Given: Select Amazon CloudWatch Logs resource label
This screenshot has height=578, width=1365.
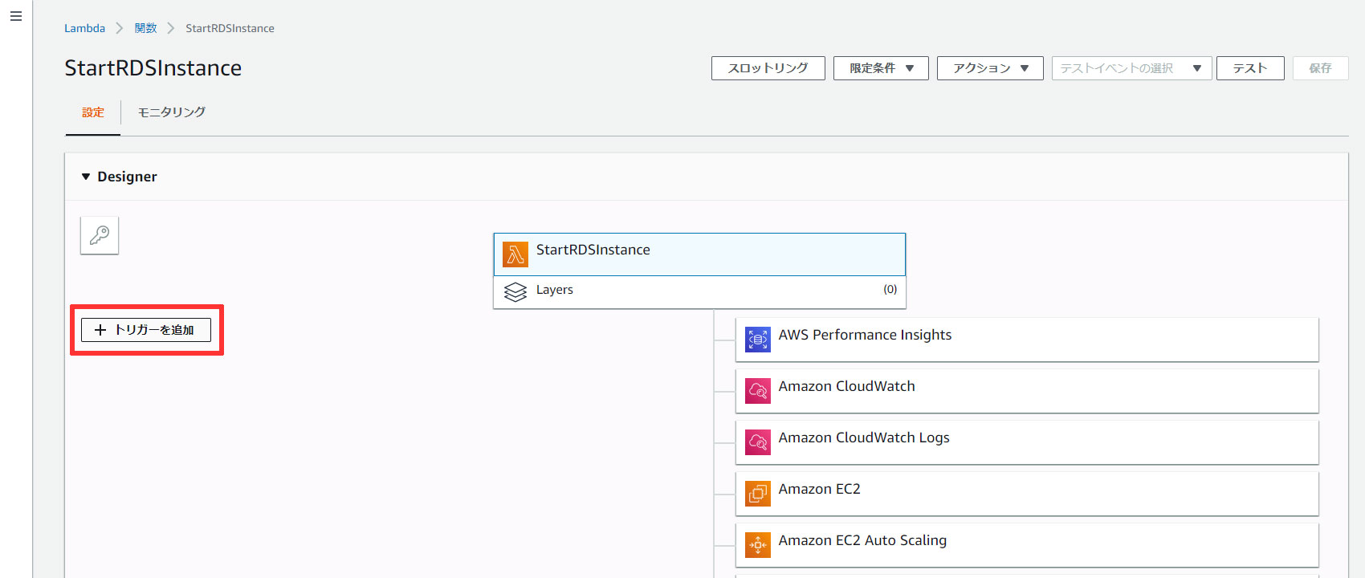Looking at the screenshot, I should [x=864, y=438].
